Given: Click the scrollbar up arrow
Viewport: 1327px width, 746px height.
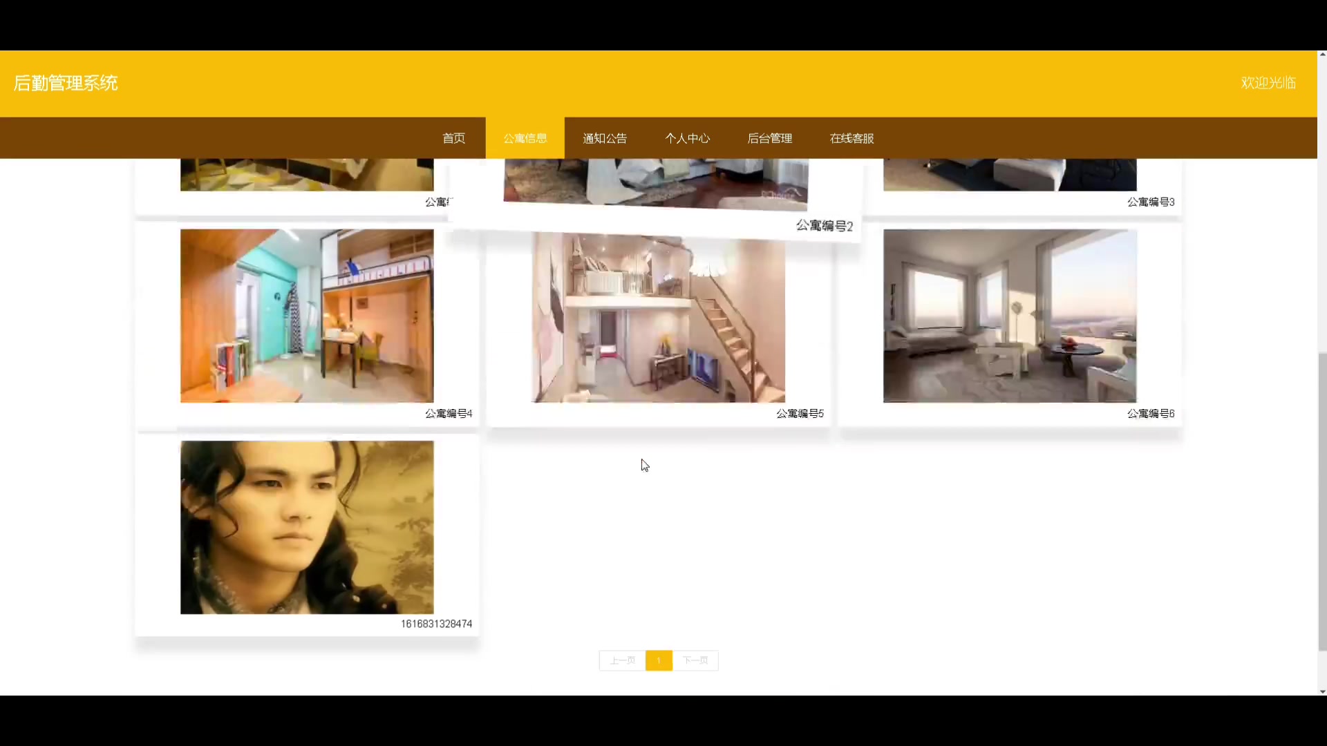Looking at the screenshot, I should coord(1322,54).
